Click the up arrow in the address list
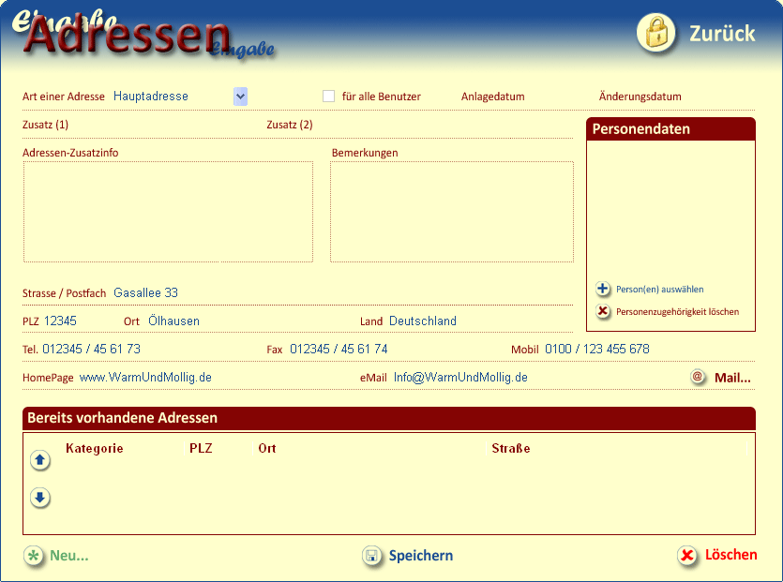The height and width of the screenshot is (582, 783). point(40,460)
